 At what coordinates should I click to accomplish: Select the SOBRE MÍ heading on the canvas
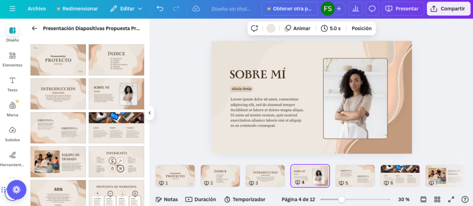click(258, 74)
